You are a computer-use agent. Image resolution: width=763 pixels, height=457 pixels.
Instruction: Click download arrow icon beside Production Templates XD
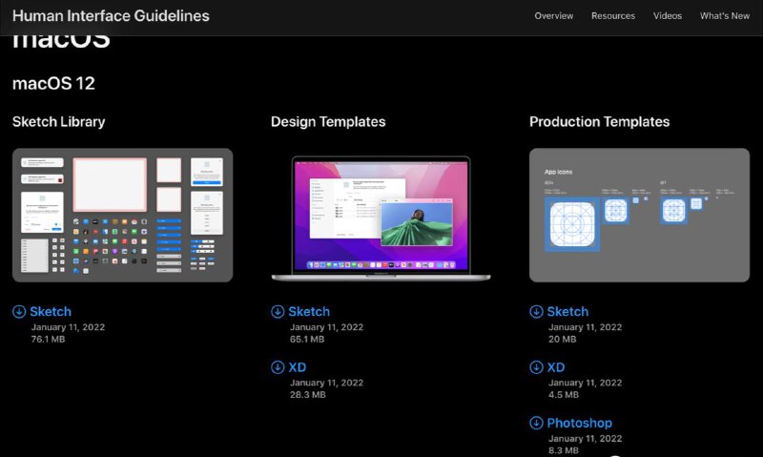[536, 367]
